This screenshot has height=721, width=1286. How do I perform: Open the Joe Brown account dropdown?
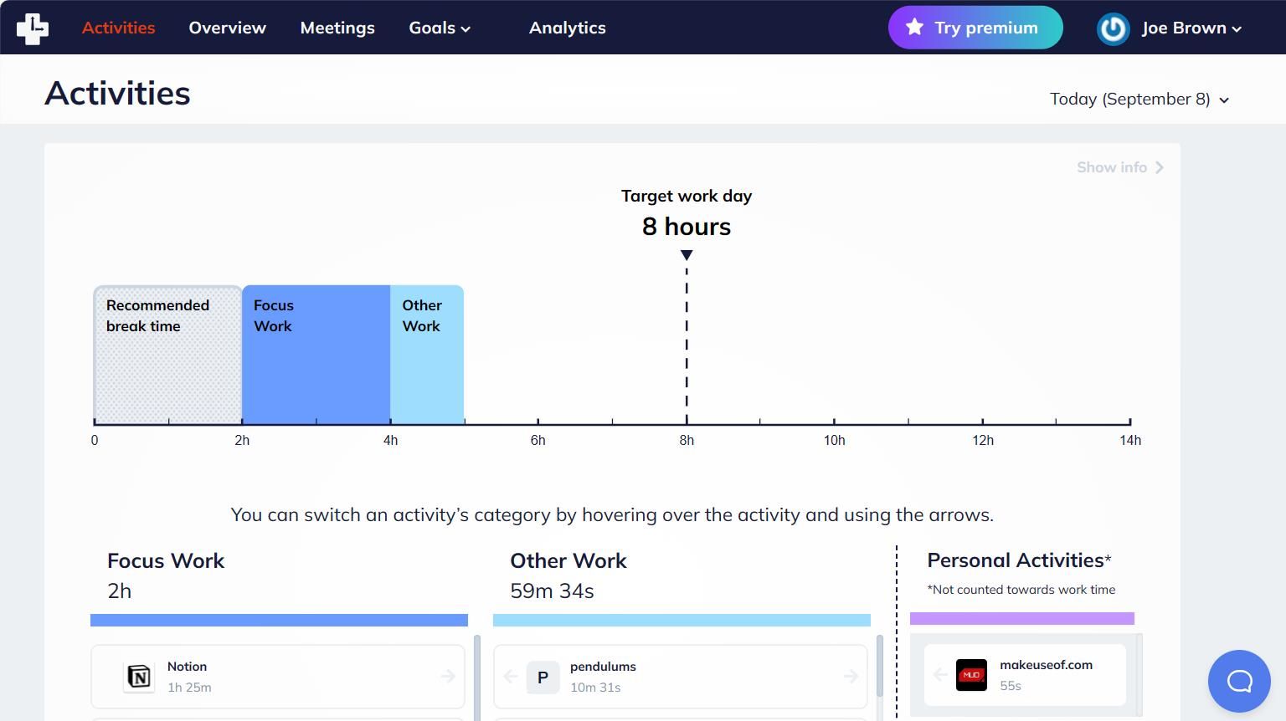pos(1191,28)
